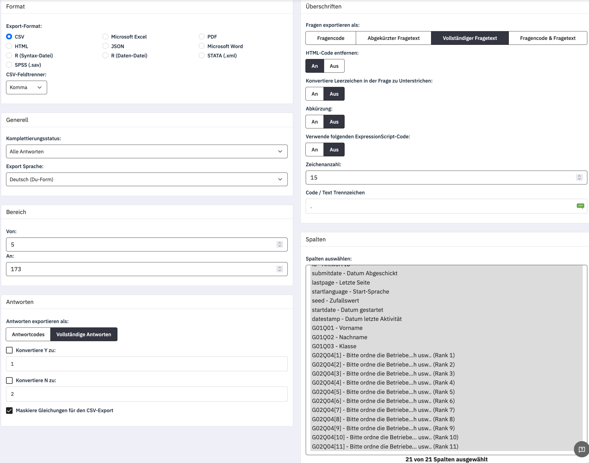The height and width of the screenshot is (463, 589).
Task: Select 'lastpage - Letzte Seite' column
Action: tap(446, 283)
